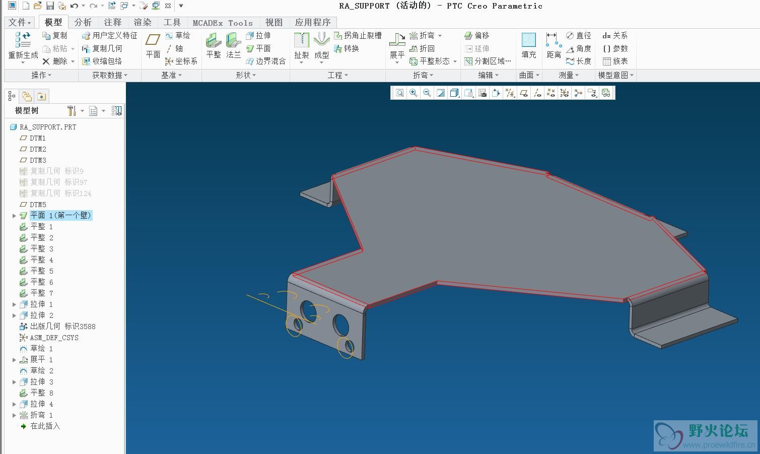
Task: Open the 模型意图 group dropdown
Action: (x=615, y=75)
